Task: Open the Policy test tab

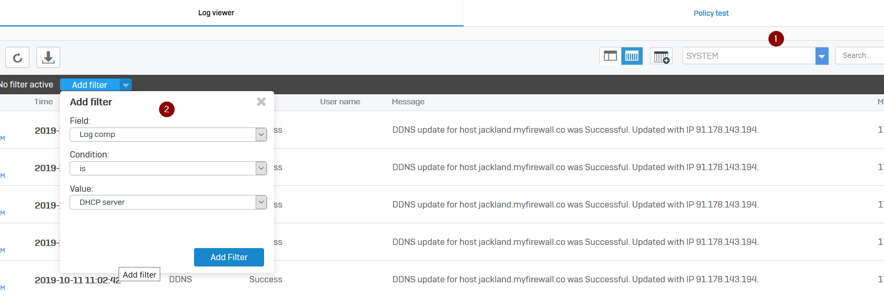Action: [x=711, y=13]
